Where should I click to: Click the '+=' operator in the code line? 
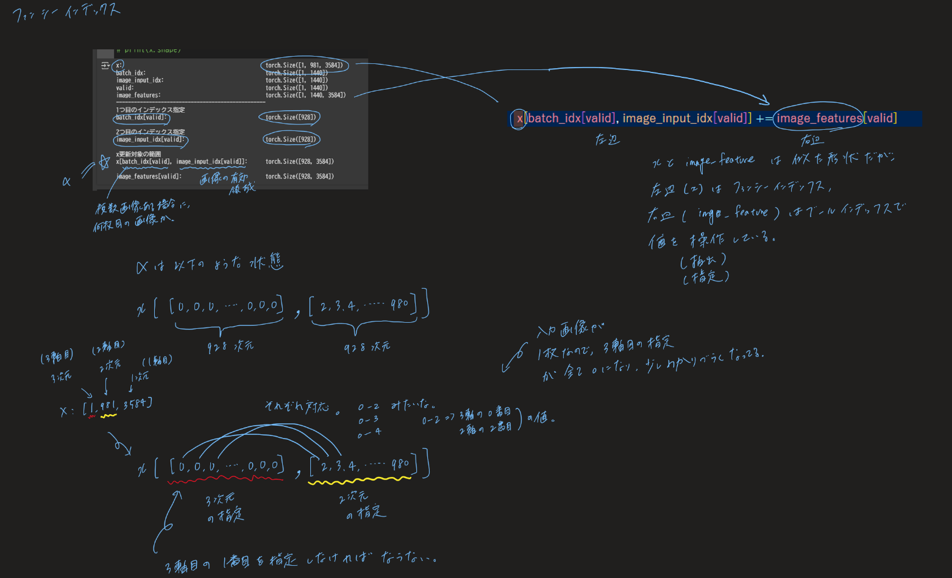(x=764, y=118)
